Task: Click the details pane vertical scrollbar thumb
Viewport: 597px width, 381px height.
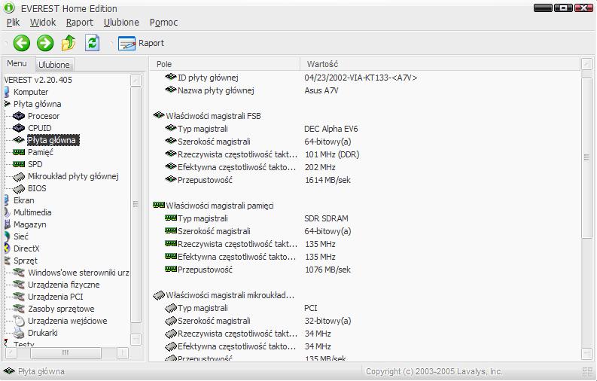Action: (586, 158)
